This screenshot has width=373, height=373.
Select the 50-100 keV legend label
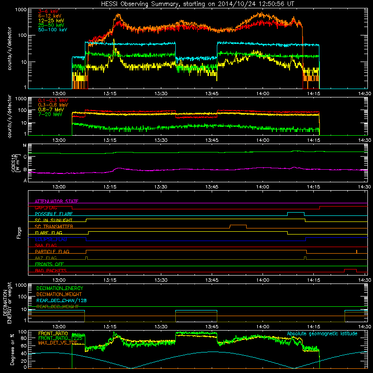pyautogui.click(x=53, y=30)
